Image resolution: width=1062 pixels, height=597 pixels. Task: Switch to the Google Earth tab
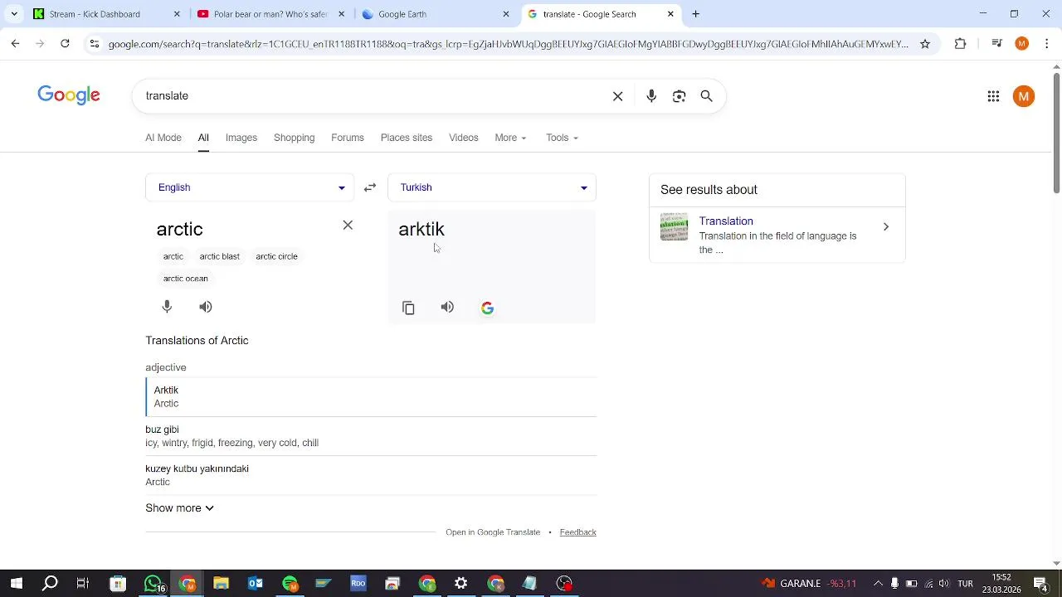pos(436,14)
